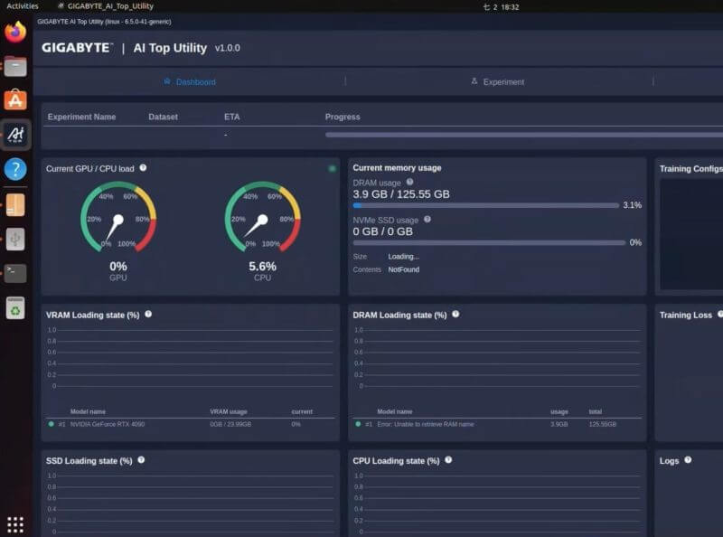
Task: Open the Trash from the dock
Action: (15, 307)
